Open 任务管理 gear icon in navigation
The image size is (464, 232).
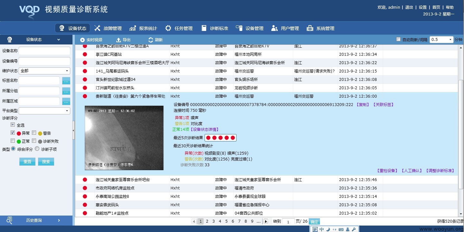point(168,28)
